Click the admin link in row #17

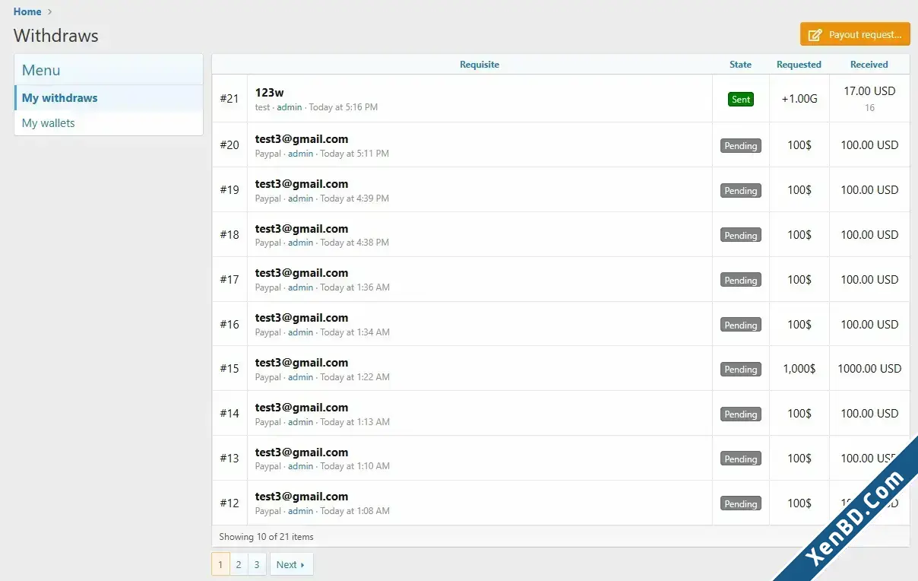300,287
